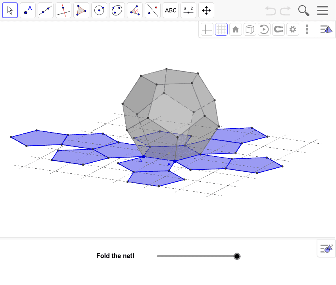Toggle the axes visibility
336x285 pixels.
[x=207, y=29]
